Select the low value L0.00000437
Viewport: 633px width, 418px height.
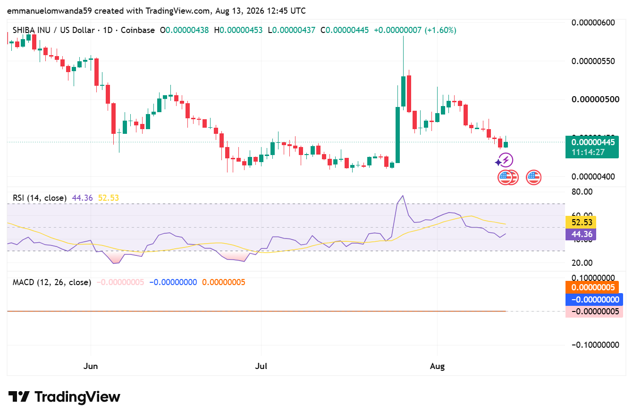pos(291,30)
